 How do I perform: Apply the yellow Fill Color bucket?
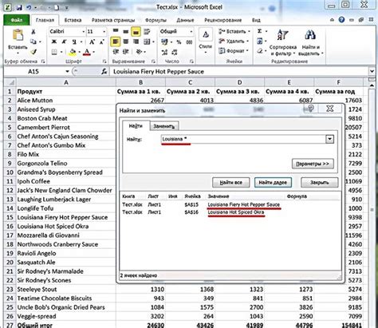73,52
